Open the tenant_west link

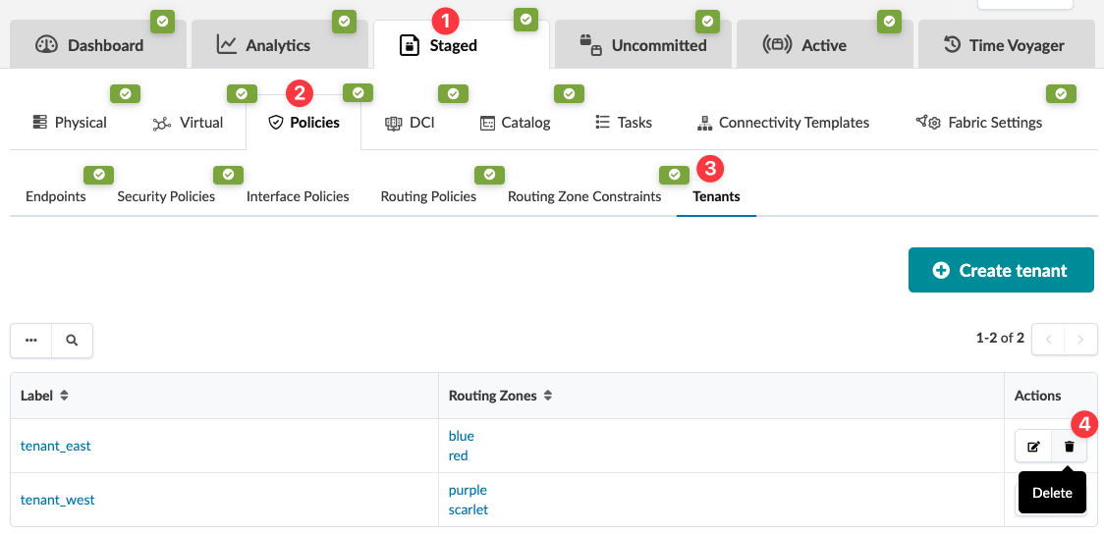tap(58, 500)
